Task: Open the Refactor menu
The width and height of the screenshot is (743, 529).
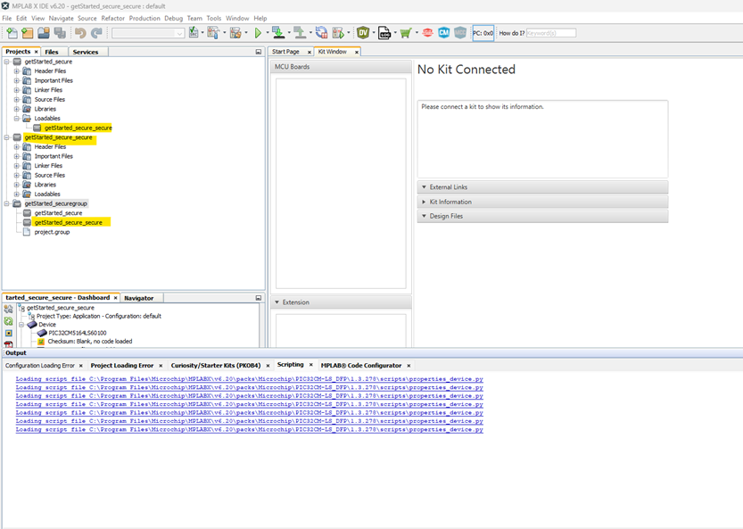Action: click(x=112, y=18)
